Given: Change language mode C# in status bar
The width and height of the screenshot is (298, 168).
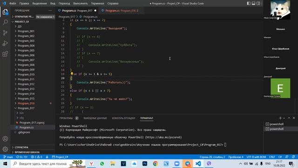Looking at the screenshot, I should click(280, 157).
